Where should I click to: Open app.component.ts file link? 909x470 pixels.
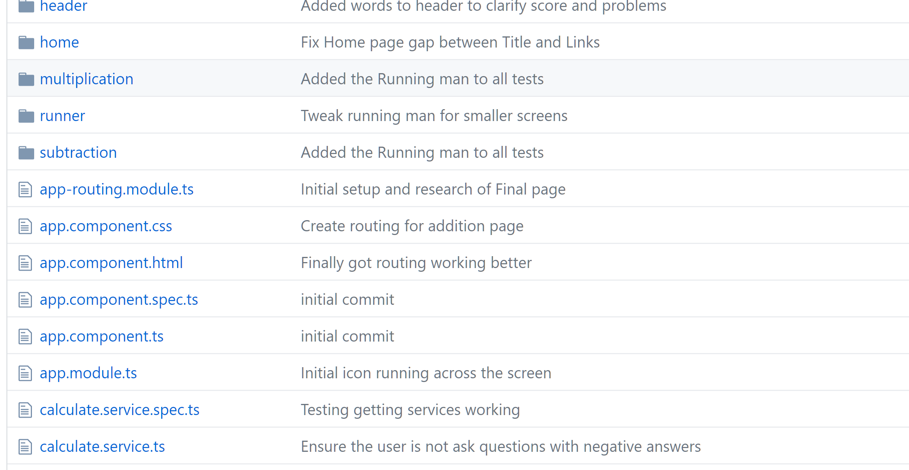(x=101, y=336)
